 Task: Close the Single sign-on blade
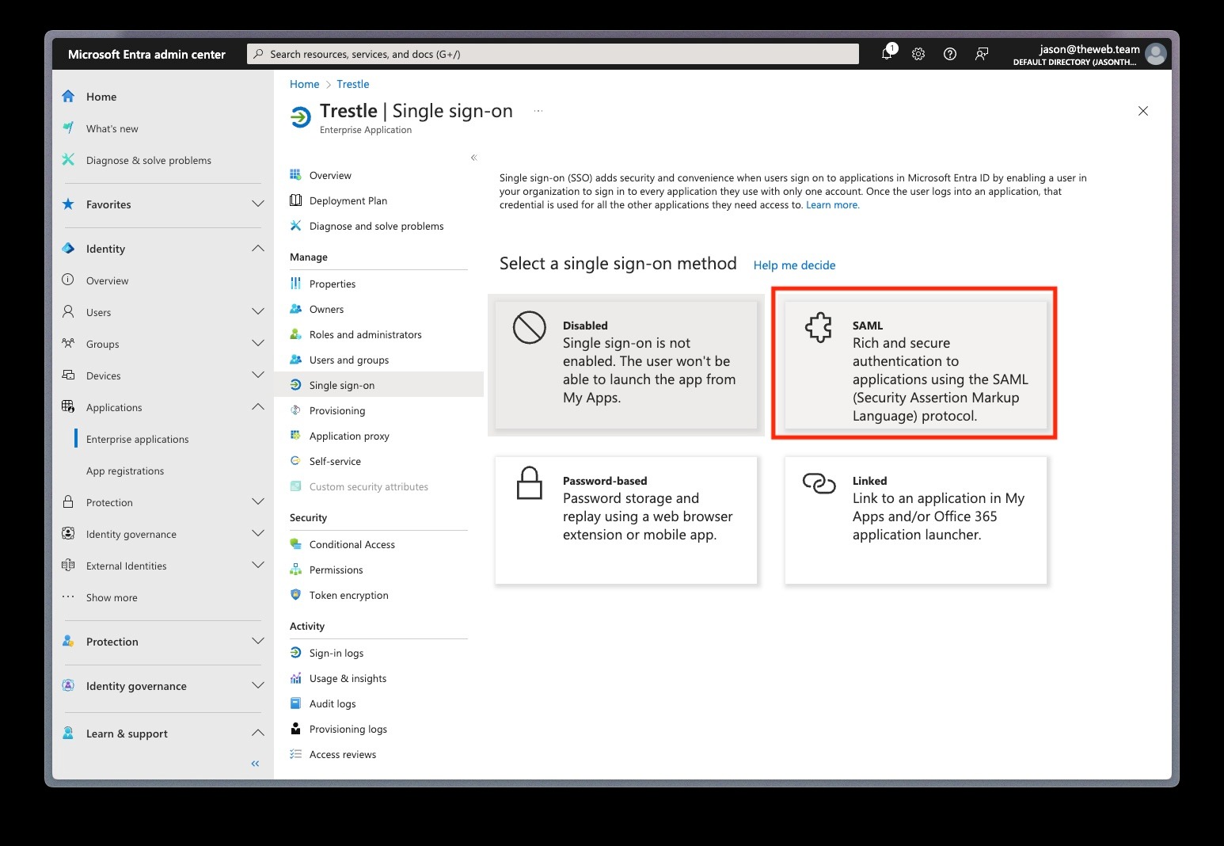pyautogui.click(x=1143, y=111)
